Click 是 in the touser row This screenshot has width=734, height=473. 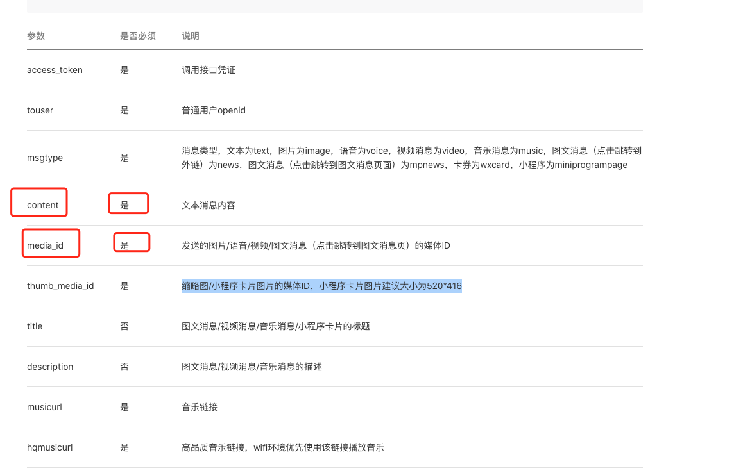[x=124, y=110]
